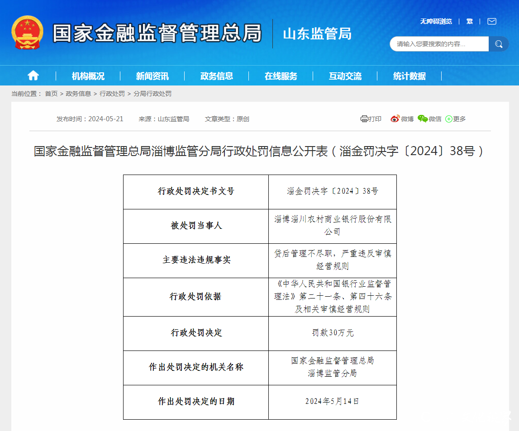Switch to traditional Chinese with 繁

pos(469,22)
